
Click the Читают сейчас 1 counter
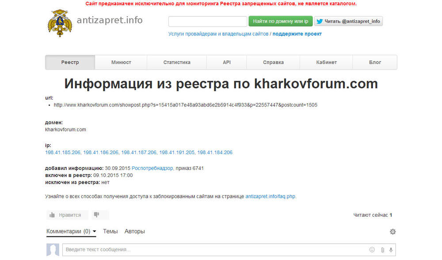coord(373,215)
